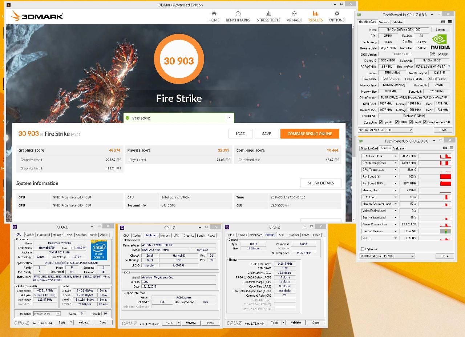Open the disabled Processor #1 selection dropdown in CPU-Z
The height and width of the screenshot is (337, 465).
pyautogui.click(x=47, y=314)
